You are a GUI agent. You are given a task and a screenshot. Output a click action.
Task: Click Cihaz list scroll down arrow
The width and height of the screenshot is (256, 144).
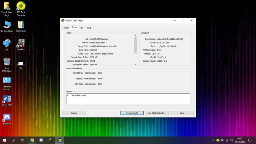click(x=135, y=64)
